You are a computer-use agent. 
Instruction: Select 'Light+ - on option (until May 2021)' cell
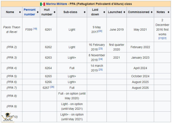(72, 117)
